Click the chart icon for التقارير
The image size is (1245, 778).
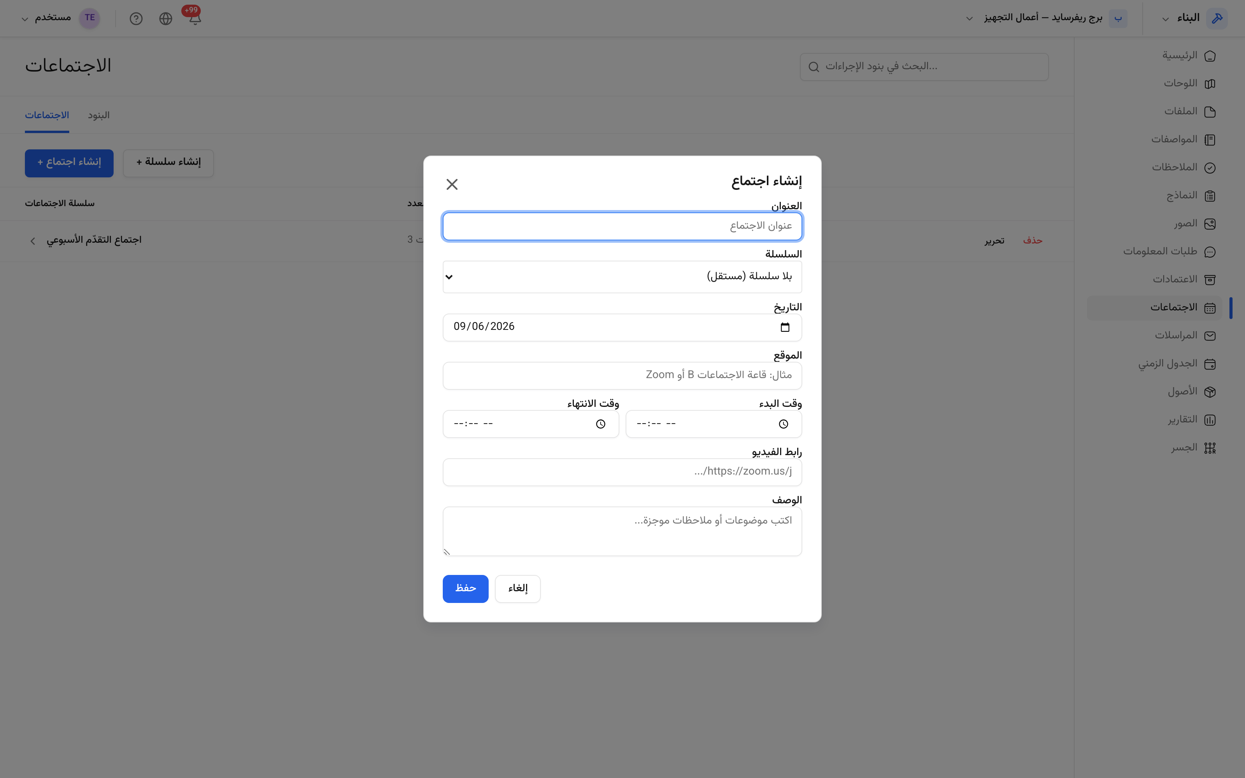coord(1210,420)
